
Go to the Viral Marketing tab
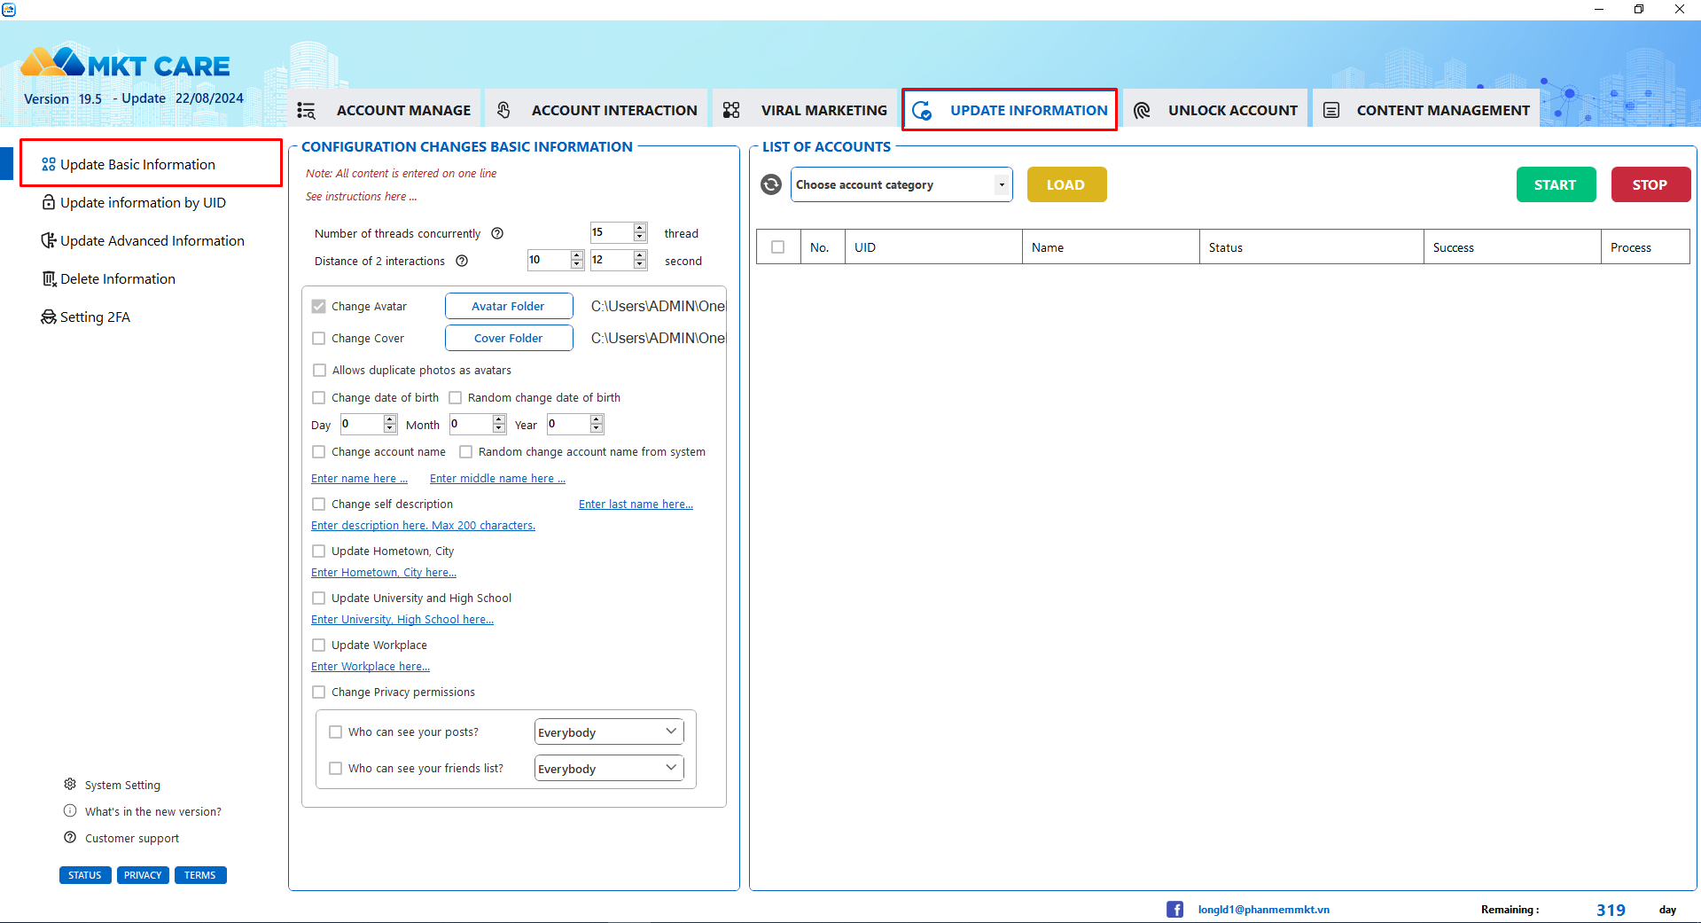(804, 110)
